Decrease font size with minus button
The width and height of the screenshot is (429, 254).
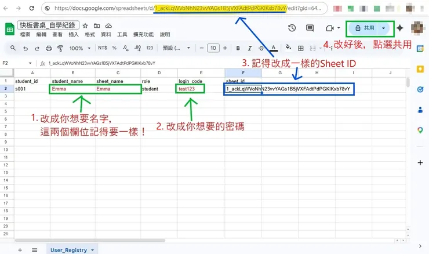[x=202, y=48]
